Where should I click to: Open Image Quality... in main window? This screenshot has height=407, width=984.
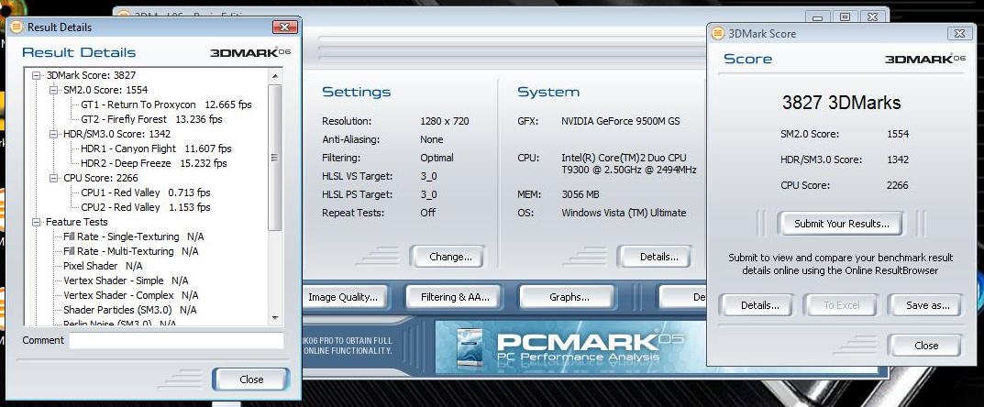tap(344, 297)
